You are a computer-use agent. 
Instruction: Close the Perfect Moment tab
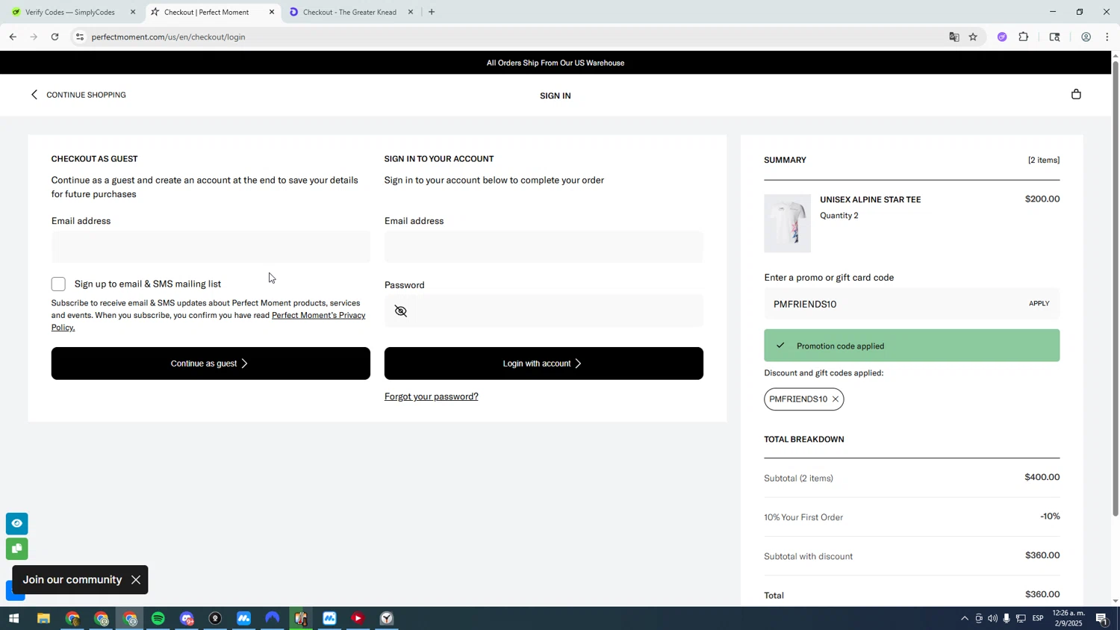click(x=272, y=12)
